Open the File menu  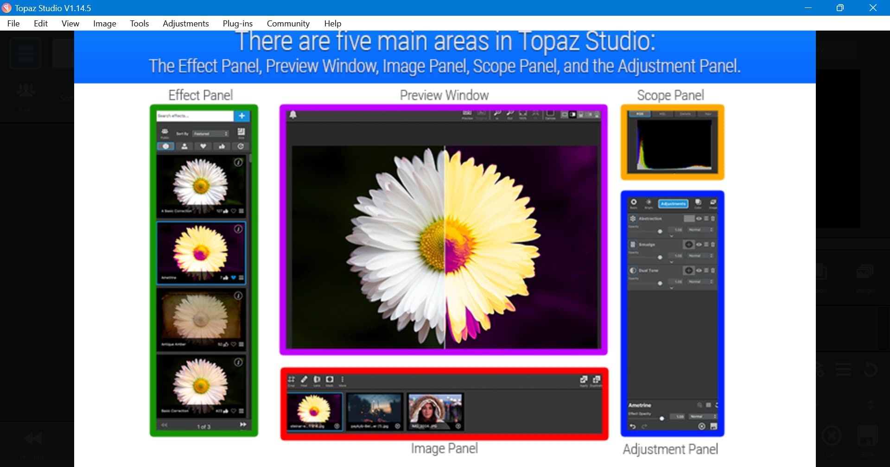click(13, 24)
